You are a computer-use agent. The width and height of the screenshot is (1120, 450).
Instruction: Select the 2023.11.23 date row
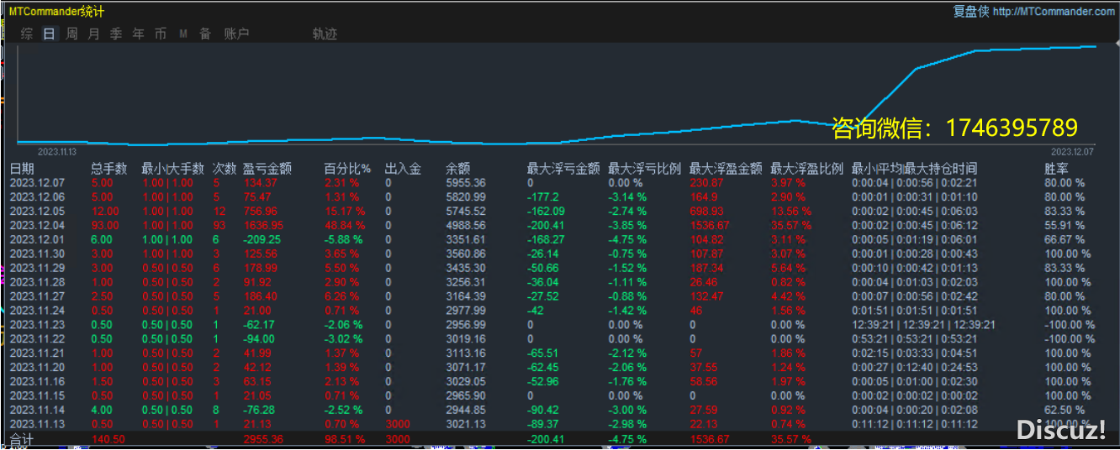(x=36, y=325)
